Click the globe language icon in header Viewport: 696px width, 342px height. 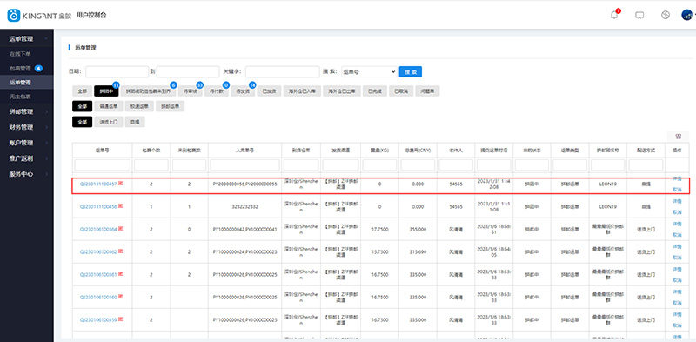coord(665,15)
